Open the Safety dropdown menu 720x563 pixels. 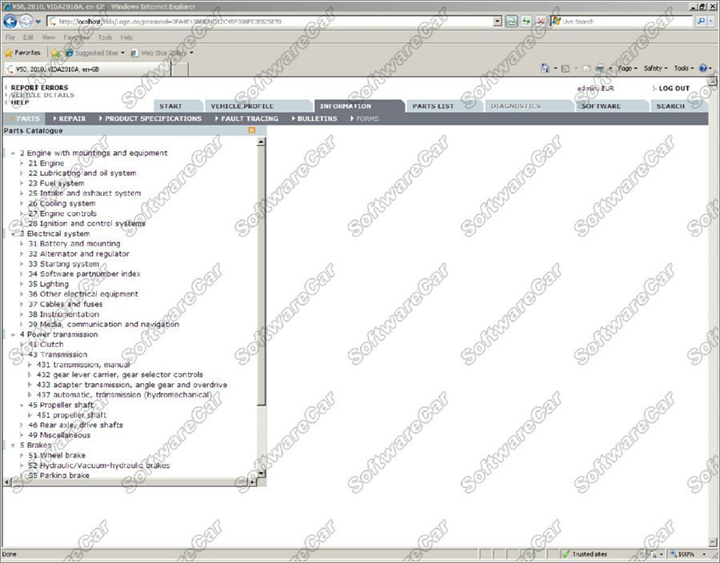tap(654, 69)
